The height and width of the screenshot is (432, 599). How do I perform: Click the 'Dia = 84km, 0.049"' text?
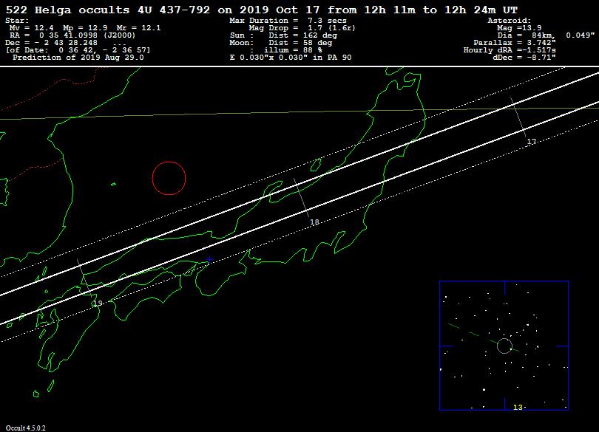(x=546, y=35)
